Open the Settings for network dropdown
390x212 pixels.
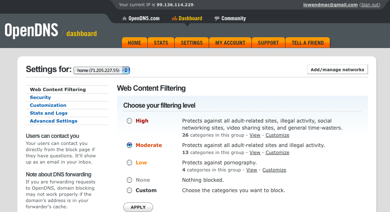pyautogui.click(x=102, y=70)
